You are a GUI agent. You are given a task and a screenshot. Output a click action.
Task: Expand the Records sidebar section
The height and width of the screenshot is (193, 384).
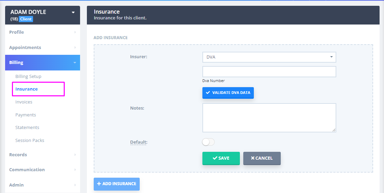click(42, 155)
